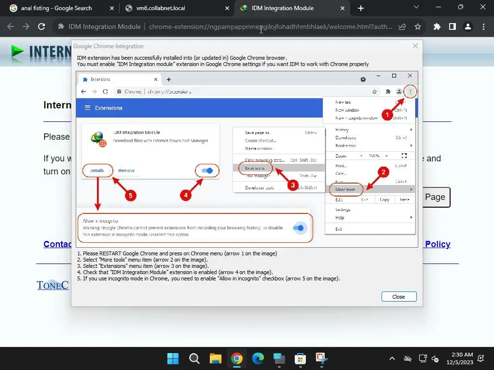Open the network status tray icon
This screenshot has width=494, height=370.
pyautogui.click(x=423, y=358)
